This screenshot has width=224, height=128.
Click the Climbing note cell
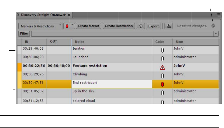click(x=112, y=76)
